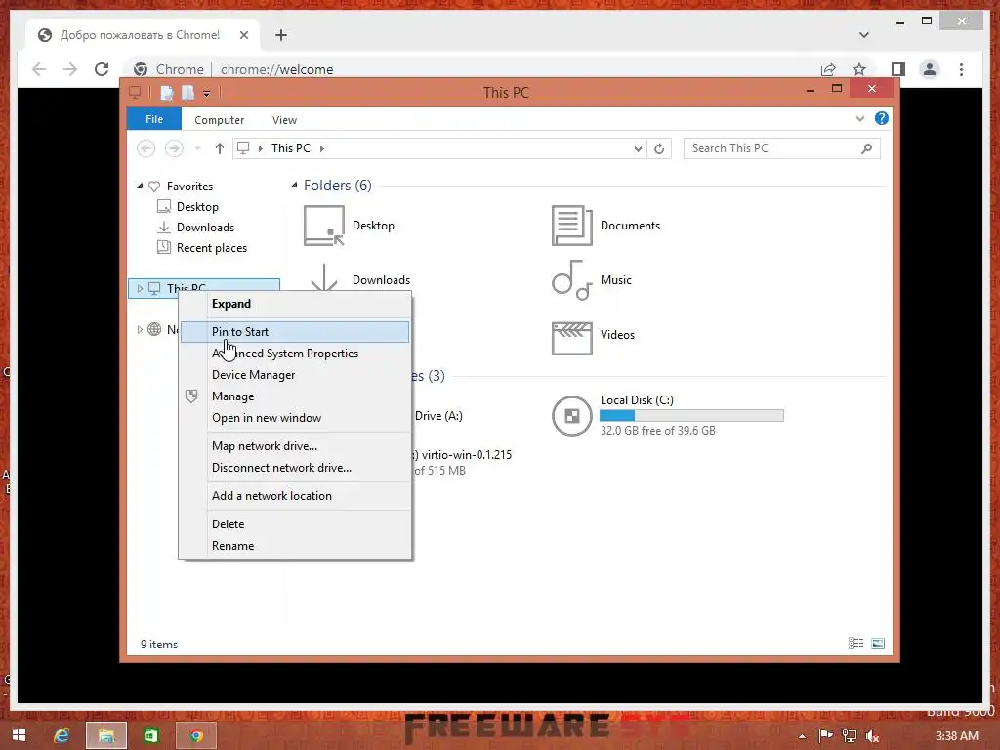
Task: Select Favorites in navigation pane
Action: pos(189,187)
